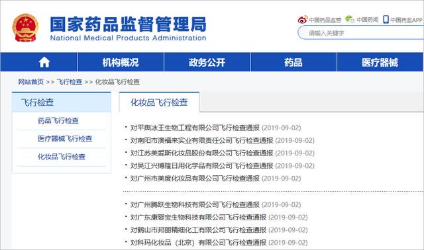
Task: Select 医疗器械飞行检查 in sidebar
Action: 65,139
